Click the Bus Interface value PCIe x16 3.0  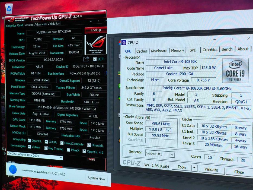[x=85, y=73]
